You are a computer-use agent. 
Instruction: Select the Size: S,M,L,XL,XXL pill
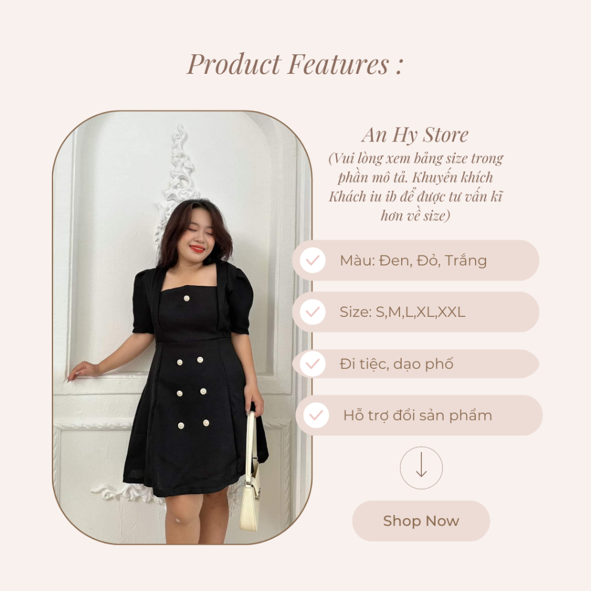click(x=416, y=312)
